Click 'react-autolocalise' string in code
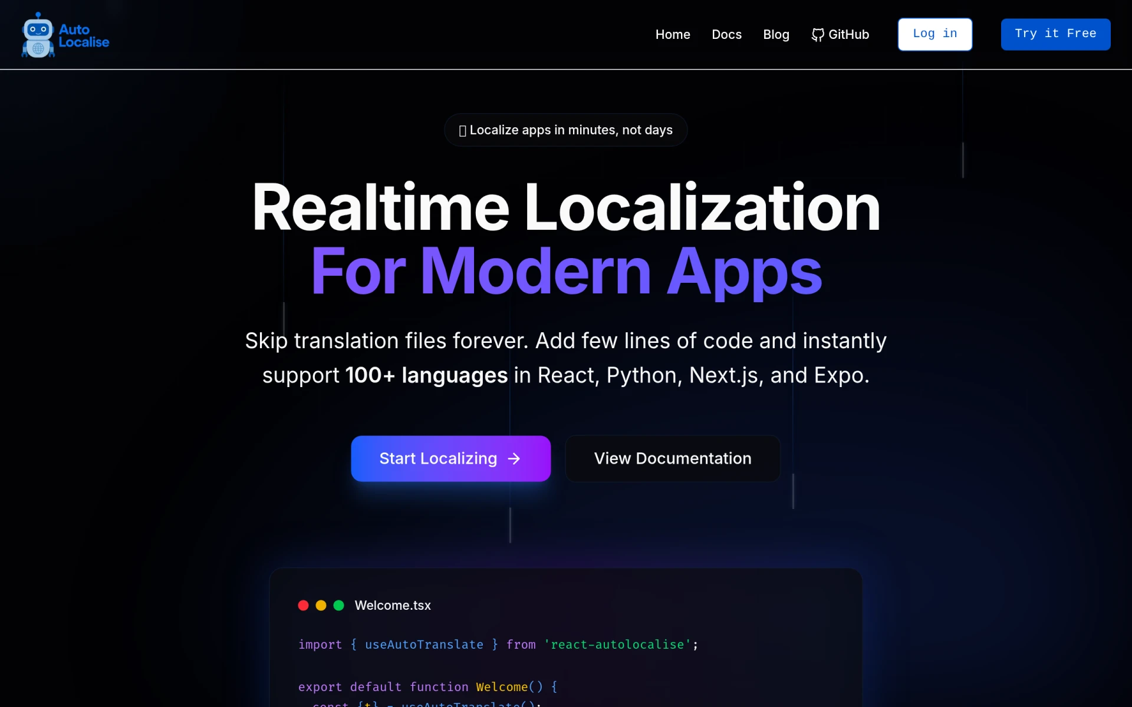1132x707 pixels. click(x=617, y=645)
